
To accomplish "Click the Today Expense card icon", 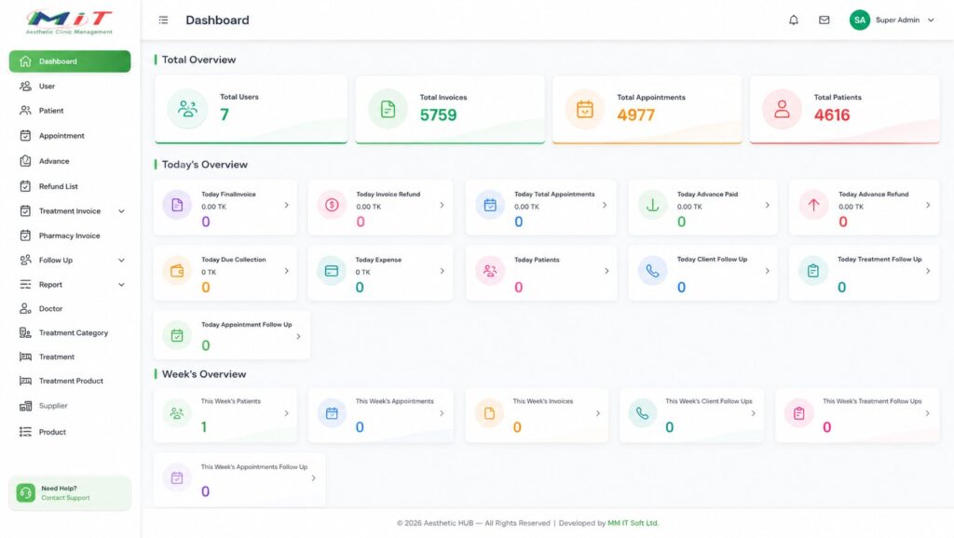I will coord(332,271).
